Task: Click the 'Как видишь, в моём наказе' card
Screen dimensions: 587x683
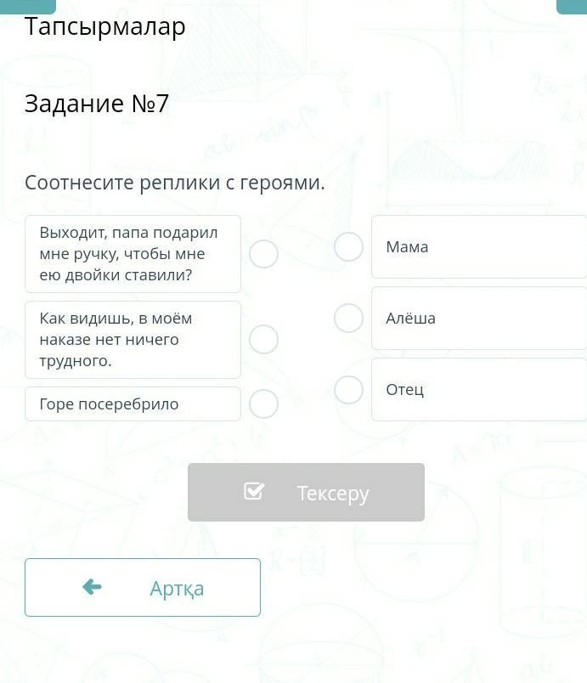Action: tap(133, 340)
